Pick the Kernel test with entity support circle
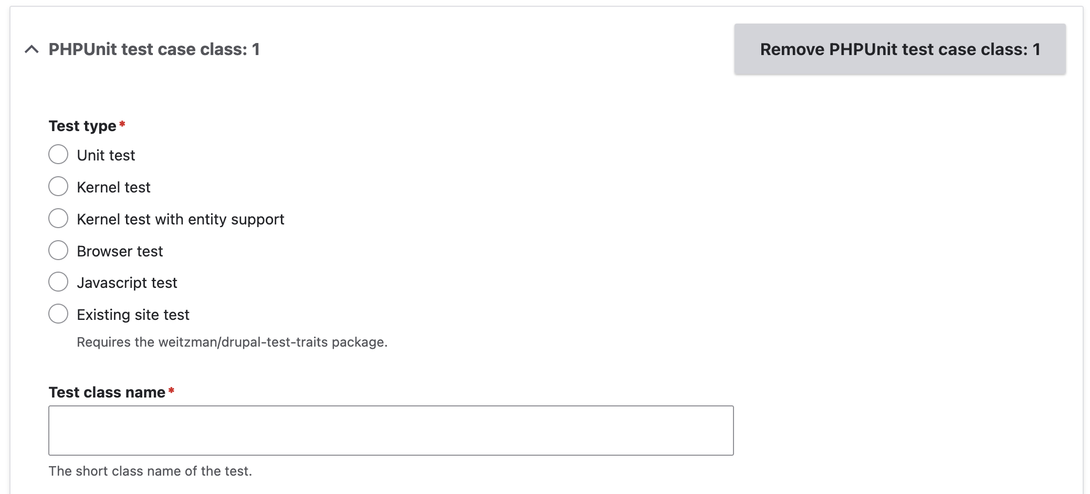This screenshot has height=494, width=1090. pyautogui.click(x=58, y=219)
